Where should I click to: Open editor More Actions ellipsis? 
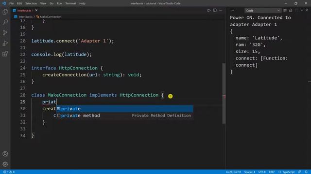221,10
